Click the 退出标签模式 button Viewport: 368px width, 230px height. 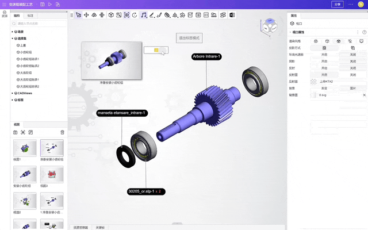(x=189, y=38)
